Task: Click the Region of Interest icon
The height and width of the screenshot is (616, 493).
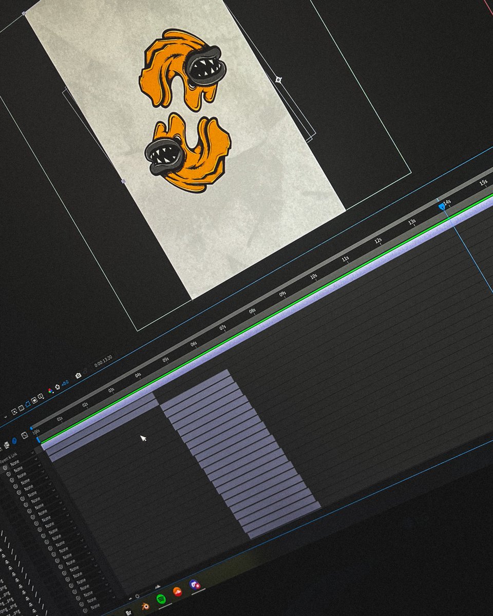Action: click(x=34, y=400)
